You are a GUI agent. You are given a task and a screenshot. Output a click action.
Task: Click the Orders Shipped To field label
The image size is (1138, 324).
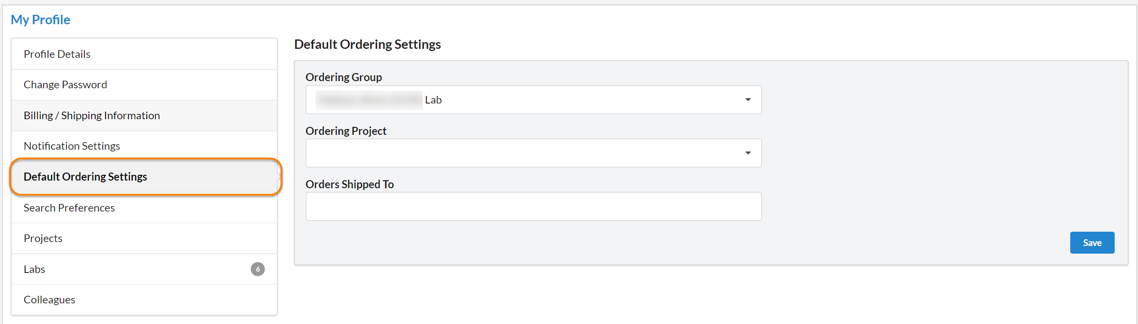coord(350,184)
